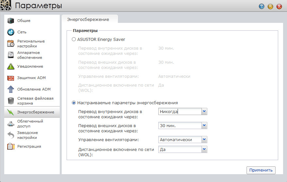Click the Заводские настройки undo arrow icon
287x182 pixels.
click(x=11, y=135)
